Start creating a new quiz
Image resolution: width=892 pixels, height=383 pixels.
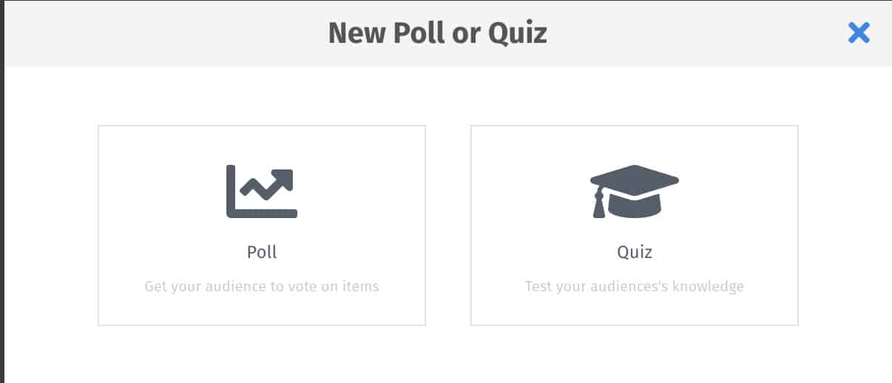point(635,226)
